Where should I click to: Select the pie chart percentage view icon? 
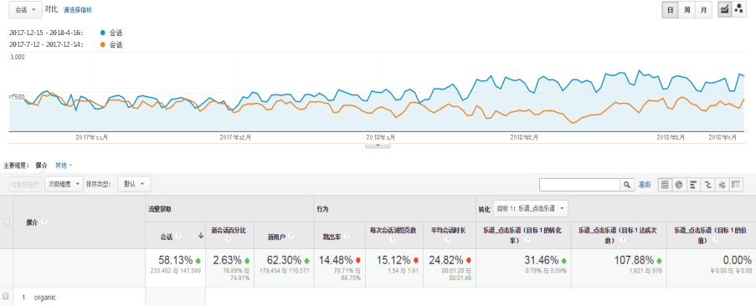coord(679,184)
